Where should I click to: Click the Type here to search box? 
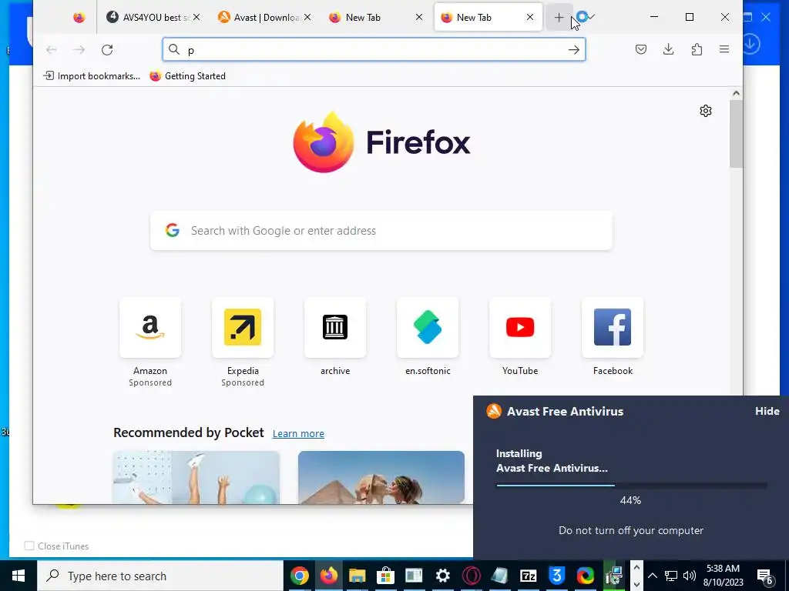click(160, 576)
